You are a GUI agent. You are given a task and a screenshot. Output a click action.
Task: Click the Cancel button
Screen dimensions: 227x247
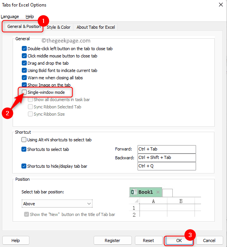(209, 240)
